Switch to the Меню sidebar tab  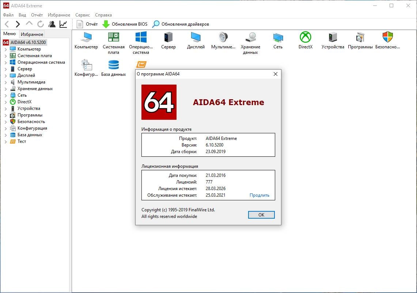click(10, 34)
